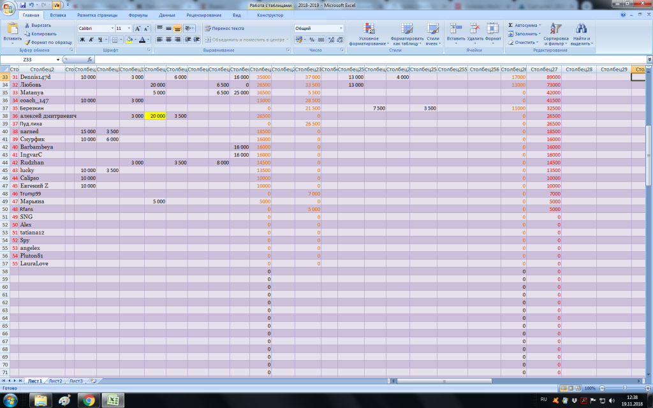Click Find and Select binoculars icon
Screen dimensions: 653x408
click(x=580, y=29)
